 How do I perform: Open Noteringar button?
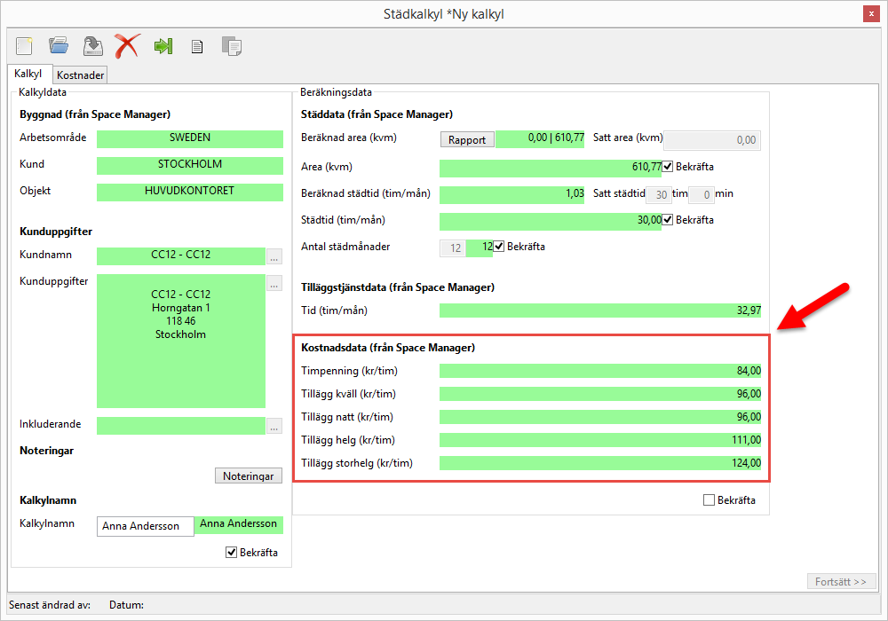249,476
